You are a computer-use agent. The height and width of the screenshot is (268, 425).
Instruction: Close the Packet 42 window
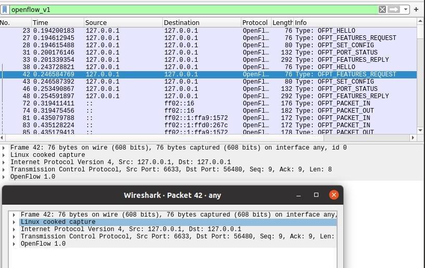coord(333,195)
